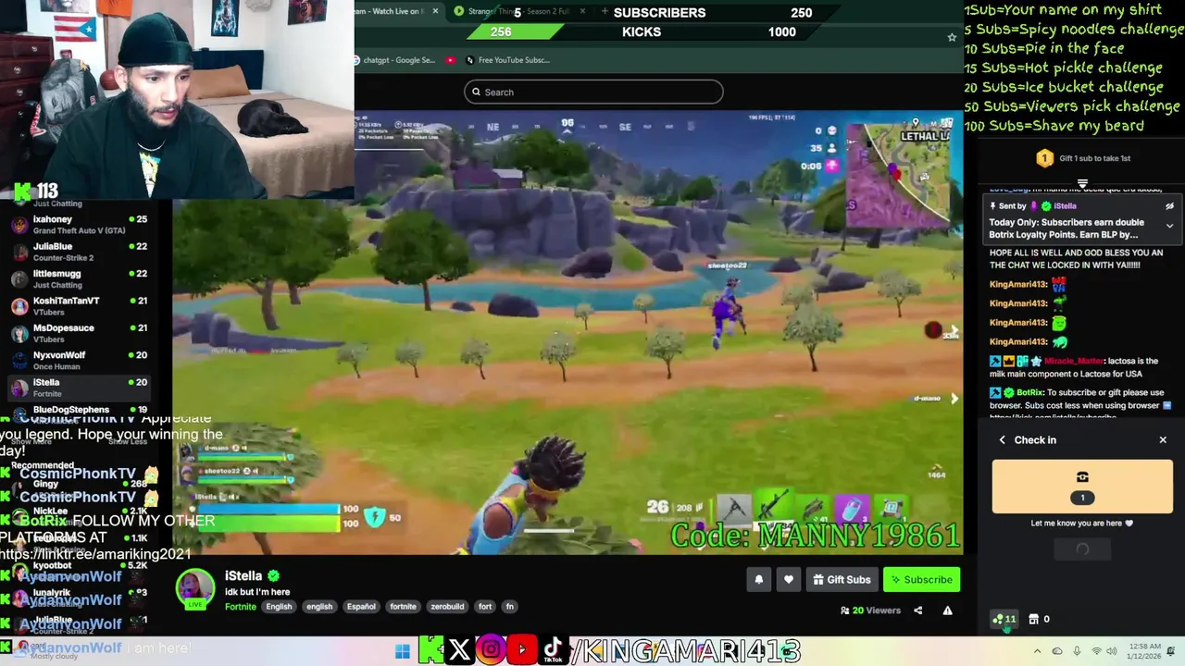Click iStella name in pinned message

pyautogui.click(x=1065, y=206)
